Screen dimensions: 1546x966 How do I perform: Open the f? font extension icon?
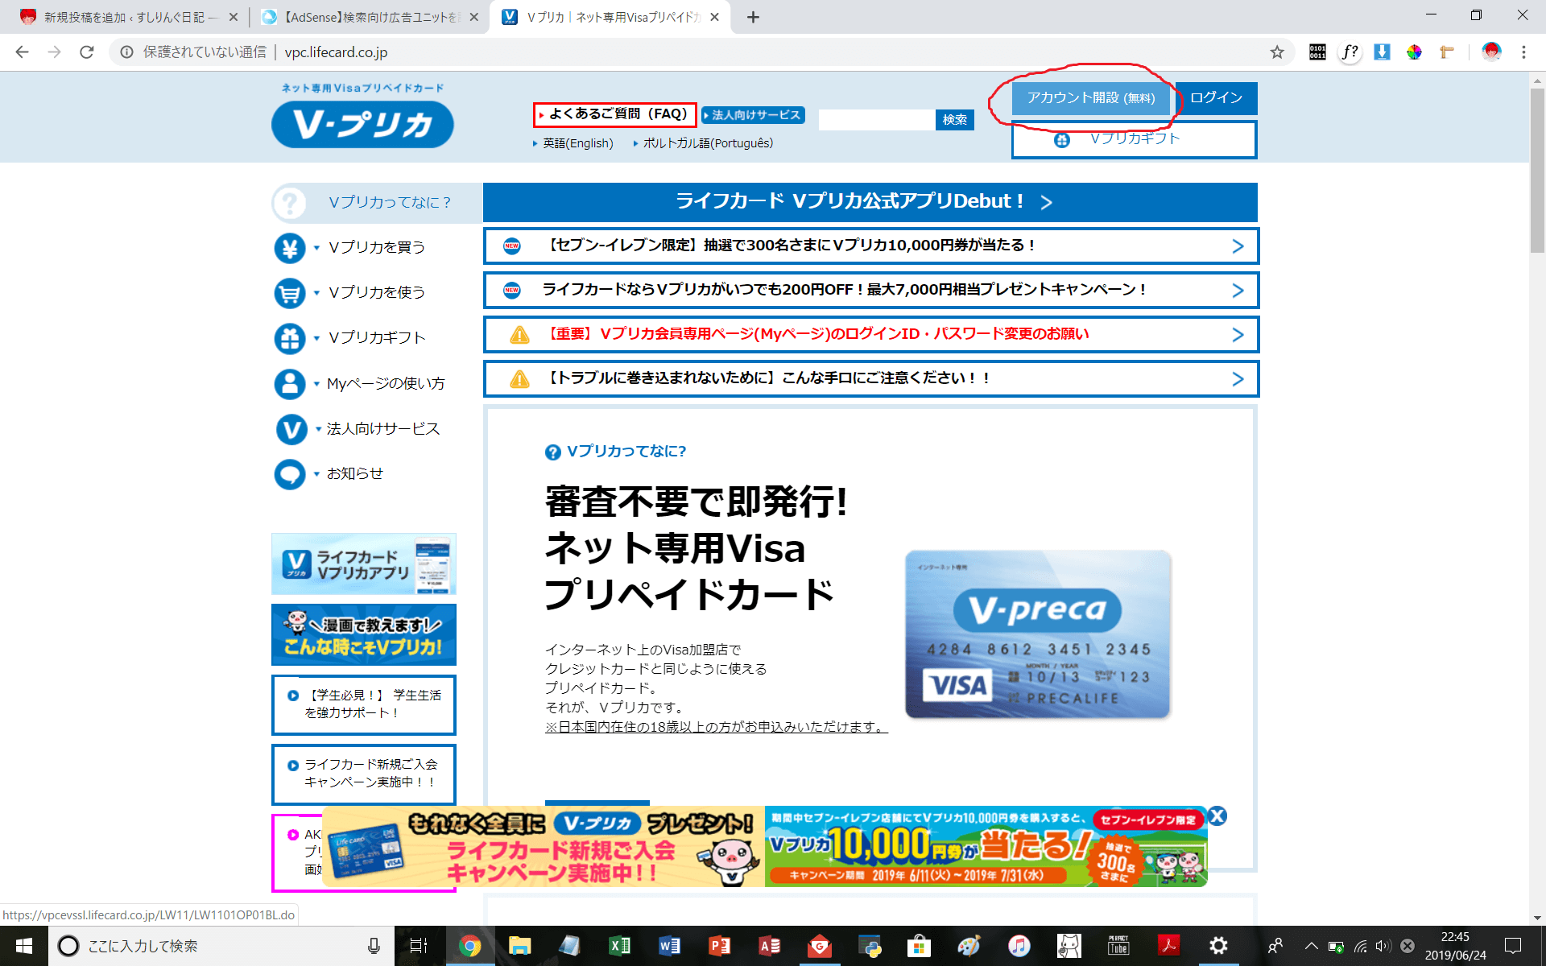tap(1350, 52)
